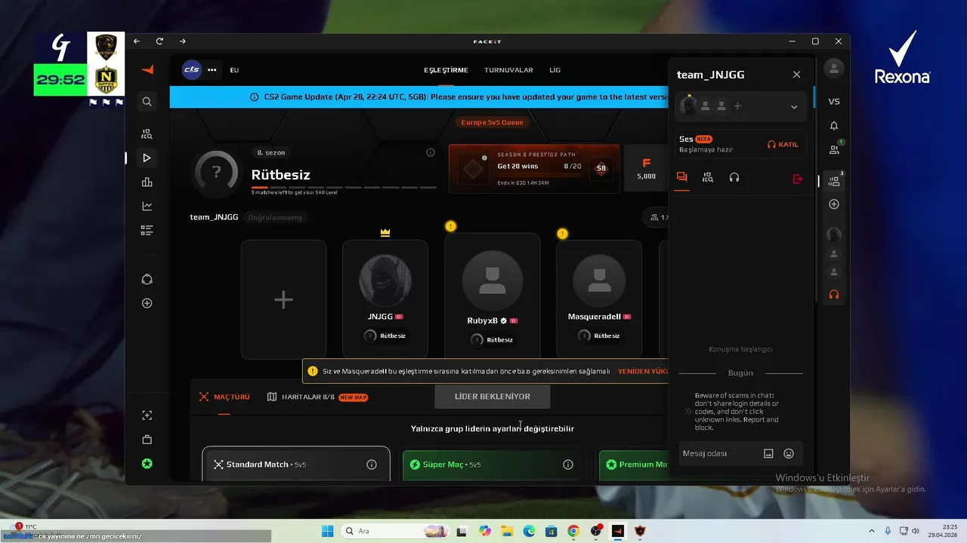Click Season 8 Prestige Path progress card
Viewport: 967px width, 543px height.
[534, 169]
